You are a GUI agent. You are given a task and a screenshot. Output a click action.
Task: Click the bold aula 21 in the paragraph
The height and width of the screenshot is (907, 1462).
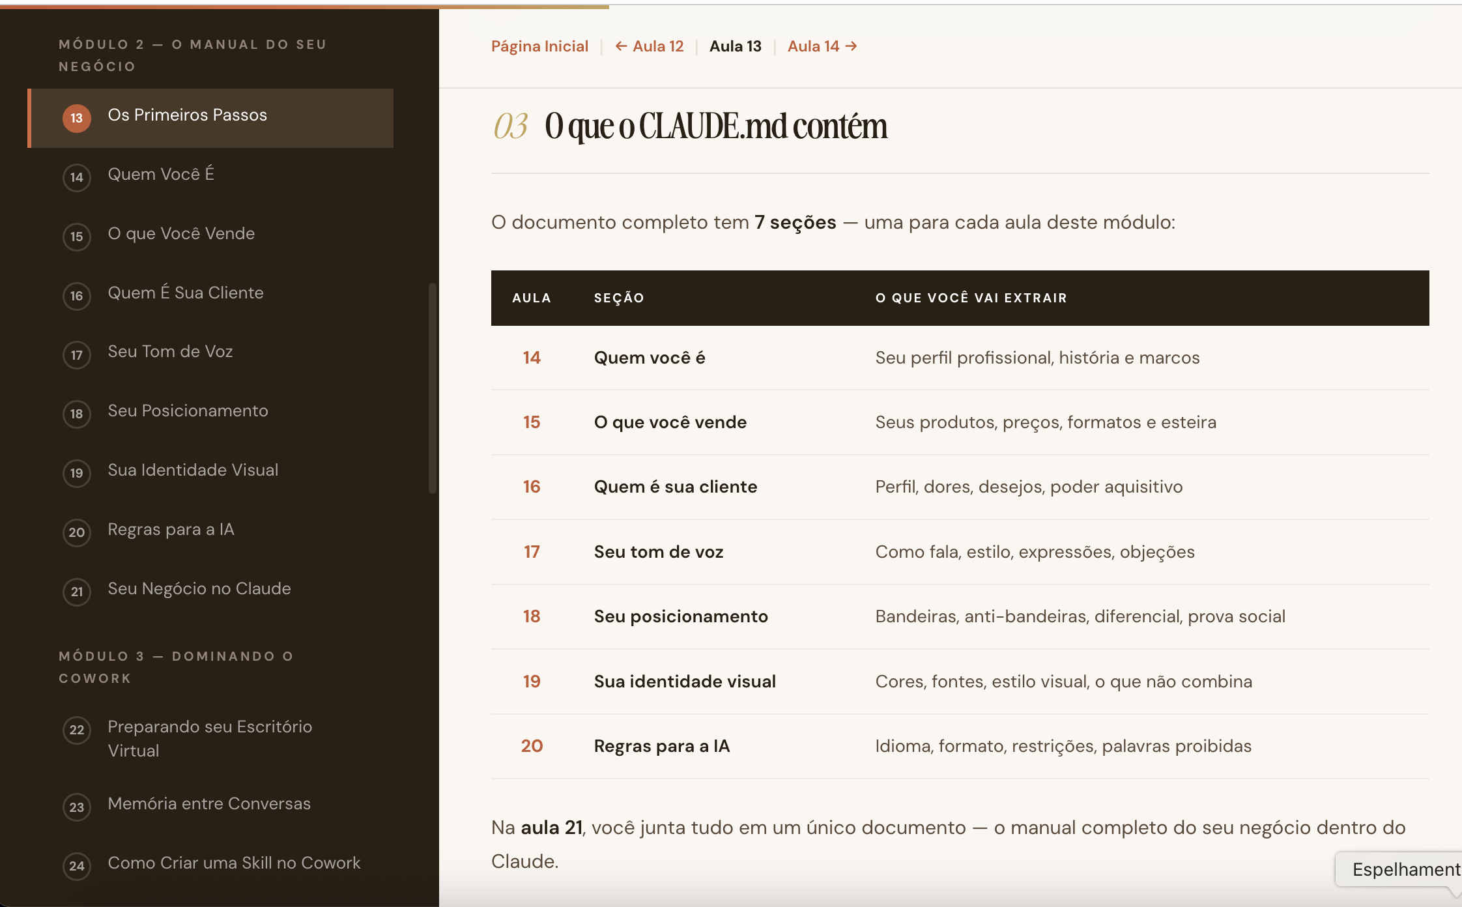coord(552,828)
